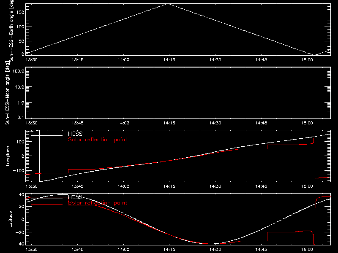Click the -20 tick on Latitude plot

tap(20, 232)
